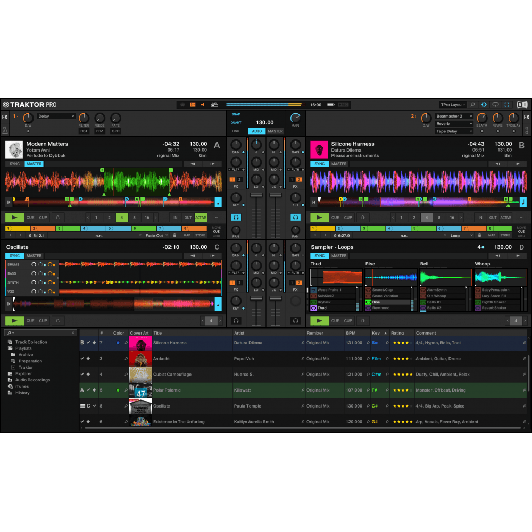Toggle MASTER tempo on Deck A

pyautogui.click(x=34, y=164)
